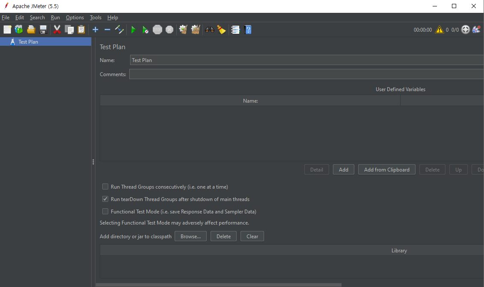The width and height of the screenshot is (484, 287).
Task: Collapse all nodes with minus icon
Action: click(x=107, y=30)
